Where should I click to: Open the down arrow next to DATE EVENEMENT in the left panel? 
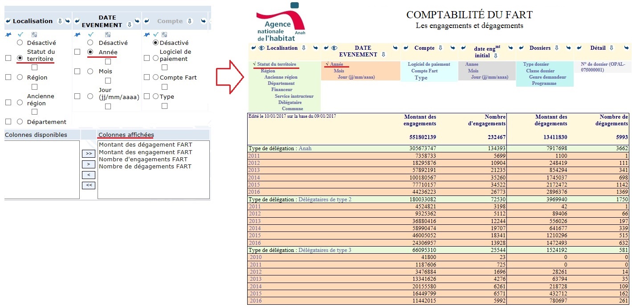130,25
